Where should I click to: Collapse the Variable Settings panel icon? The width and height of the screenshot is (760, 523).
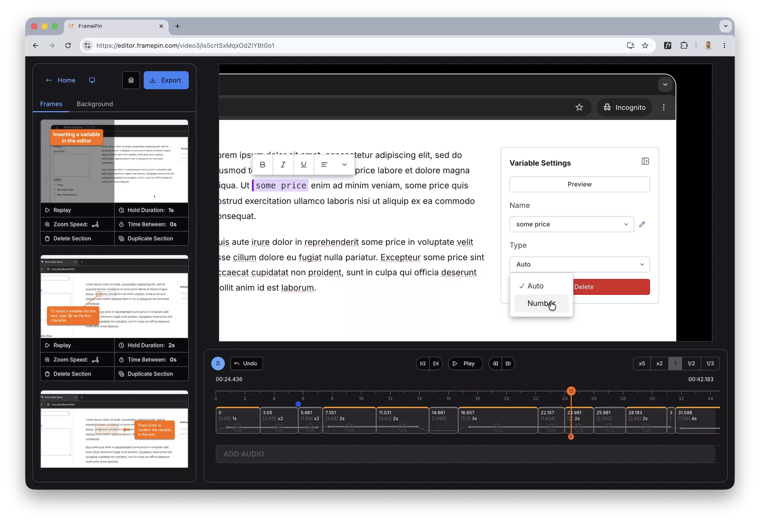[645, 161]
